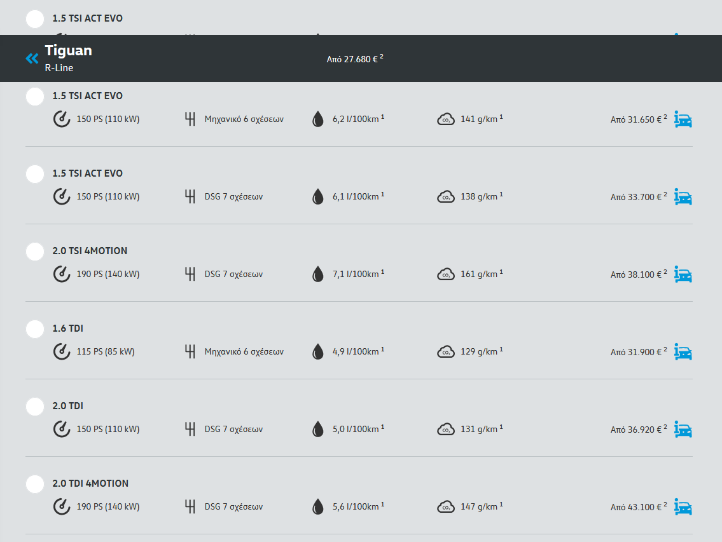Screen dimensions: 722x542
Task: Click power gauge icon beside 115 PS (85 kW)
Action: [x=62, y=351]
